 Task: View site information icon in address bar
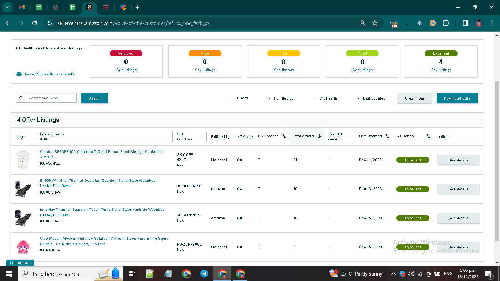(50, 23)
